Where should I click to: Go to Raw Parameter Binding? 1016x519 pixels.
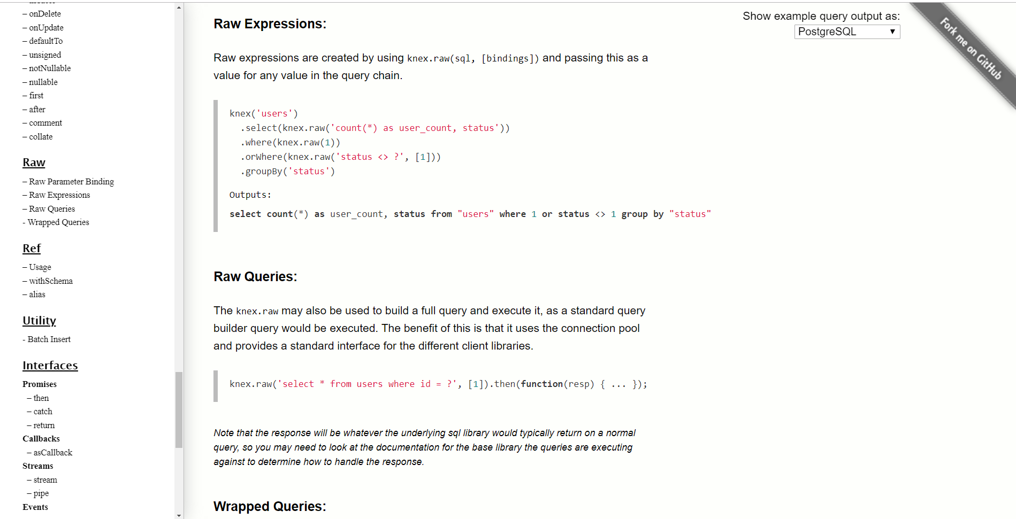click(71, 182)
